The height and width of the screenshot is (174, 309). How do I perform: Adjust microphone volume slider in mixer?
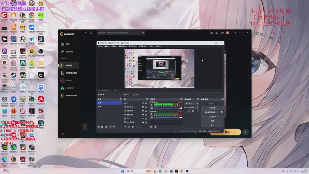pyautogui.click(x=168, y=108)
